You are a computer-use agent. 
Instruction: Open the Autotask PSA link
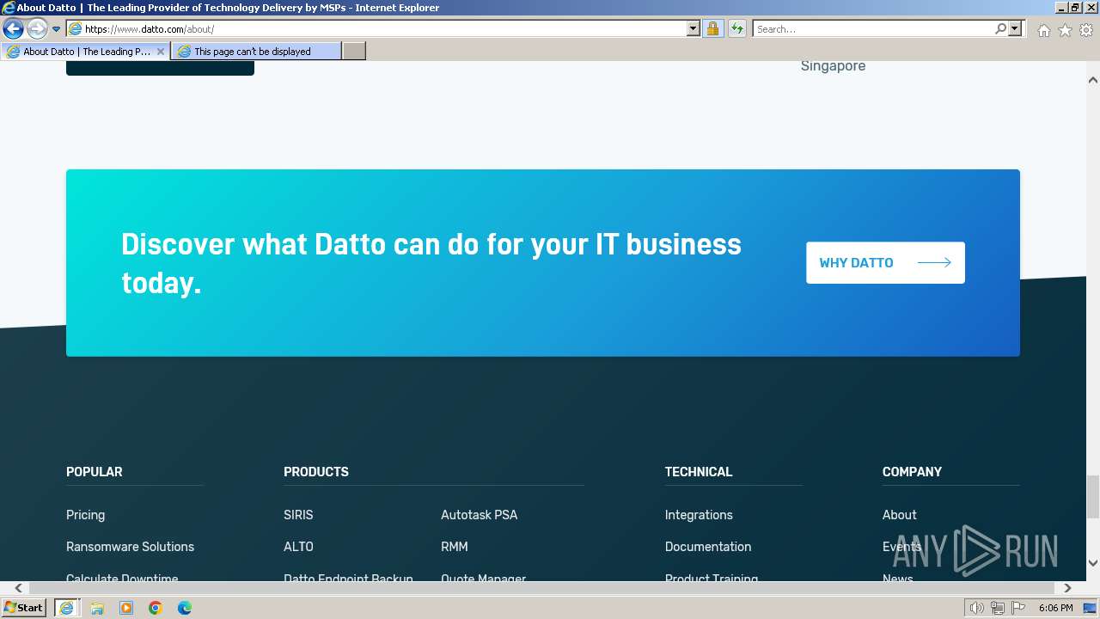pyautogui.click(x=479, y=515)
